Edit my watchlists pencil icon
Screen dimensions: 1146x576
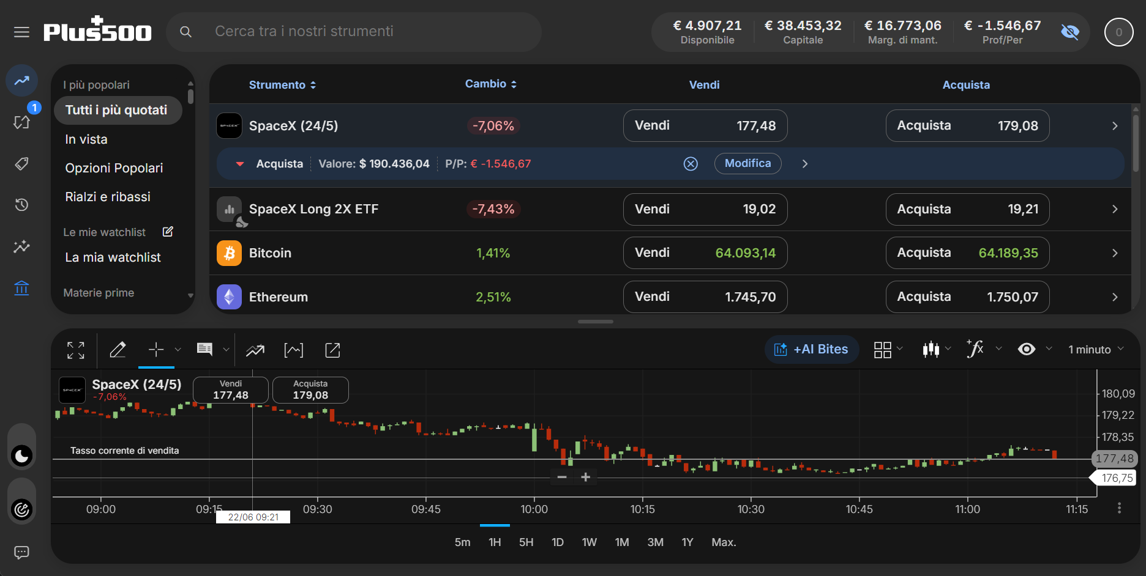tap(168, 232)
